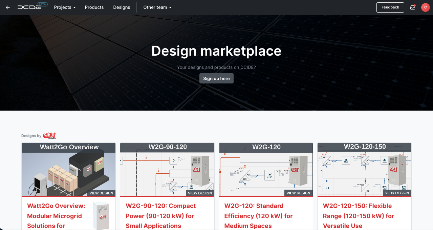Click 'Your designs and products on DCIDE?' text
433x230 pixels.
[216, 67]
